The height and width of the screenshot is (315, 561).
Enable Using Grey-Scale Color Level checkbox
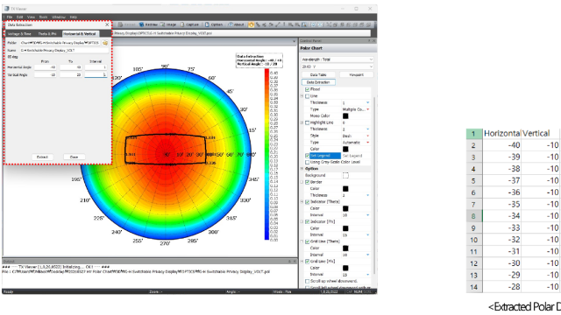(308, 162)
